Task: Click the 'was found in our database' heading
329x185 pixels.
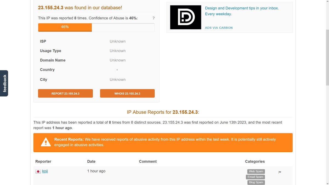Action: pyautogui.click(x=80, y=8)
